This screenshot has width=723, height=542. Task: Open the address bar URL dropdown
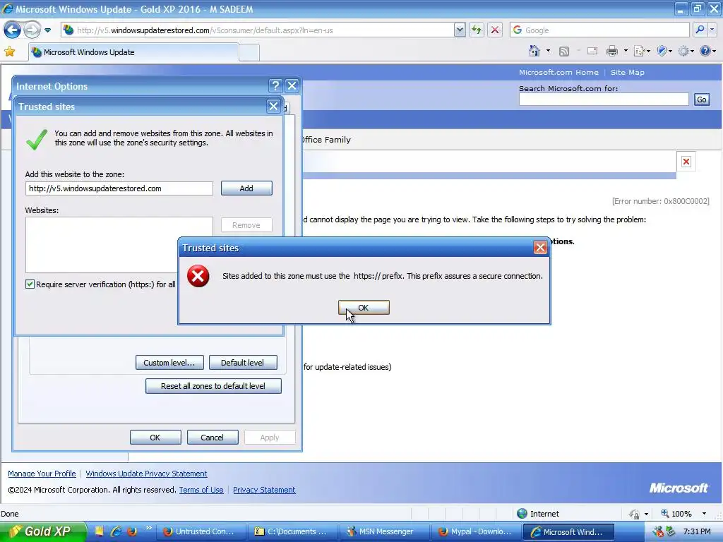(459, 30)
